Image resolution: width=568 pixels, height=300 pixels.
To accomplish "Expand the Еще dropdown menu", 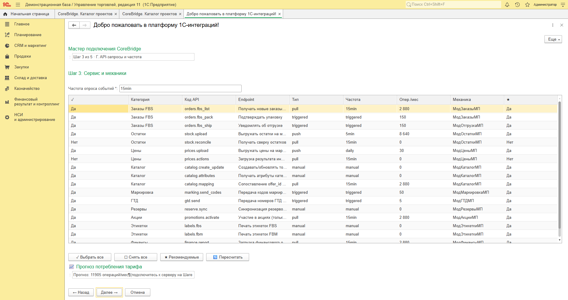I will [553, 39].
